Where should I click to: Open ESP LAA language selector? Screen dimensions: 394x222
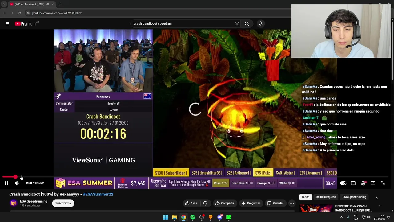tap(356, 217)
